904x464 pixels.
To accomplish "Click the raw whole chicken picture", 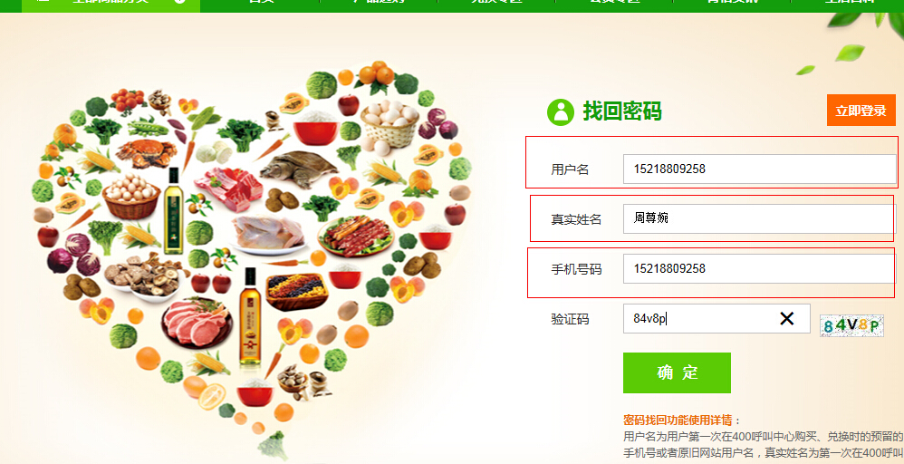I will [x=267, y=234].
